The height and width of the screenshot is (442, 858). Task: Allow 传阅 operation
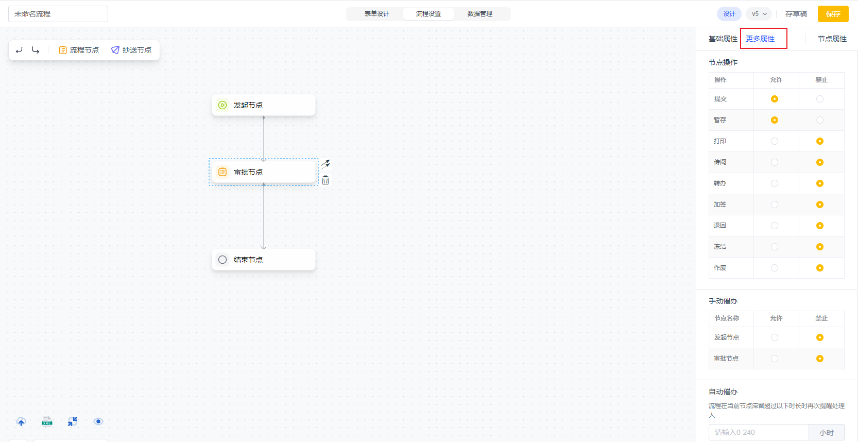tap(775, 162)
